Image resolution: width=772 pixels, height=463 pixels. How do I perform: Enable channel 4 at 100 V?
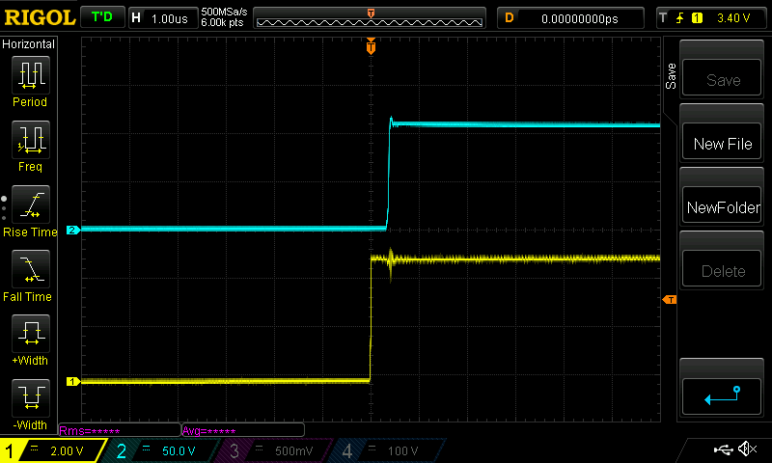[x=386, y=450]
